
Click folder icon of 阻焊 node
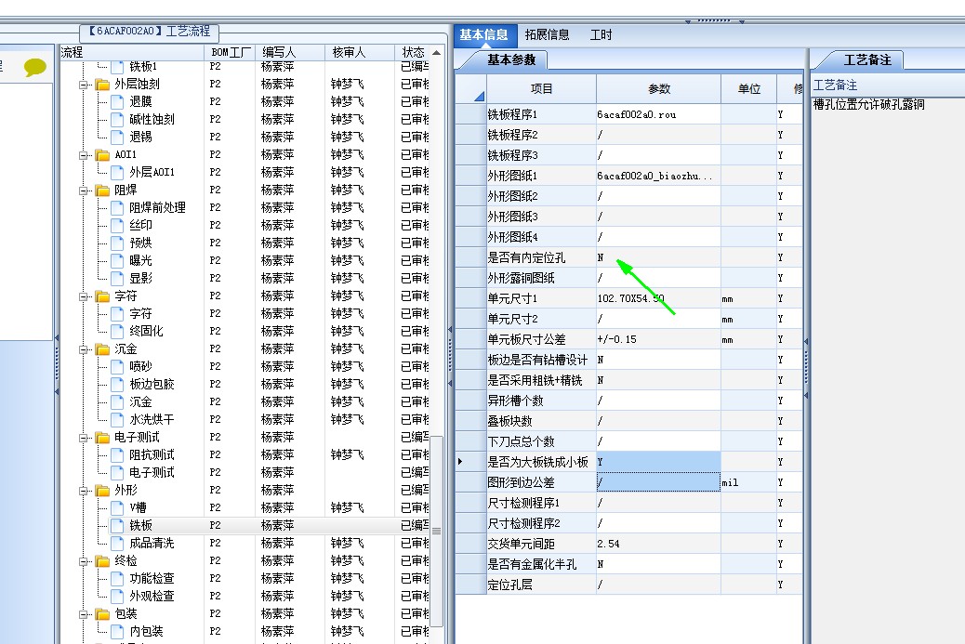[x=103, y=191]
